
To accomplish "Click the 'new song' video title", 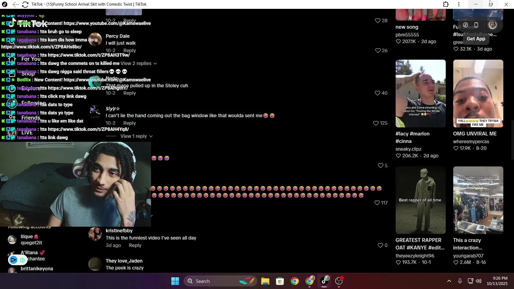I will click(x=407, y=27).
